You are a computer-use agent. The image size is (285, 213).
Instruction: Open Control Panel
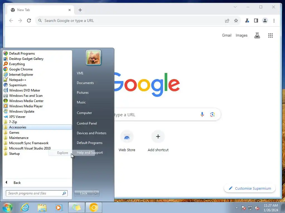pos(87,123)
